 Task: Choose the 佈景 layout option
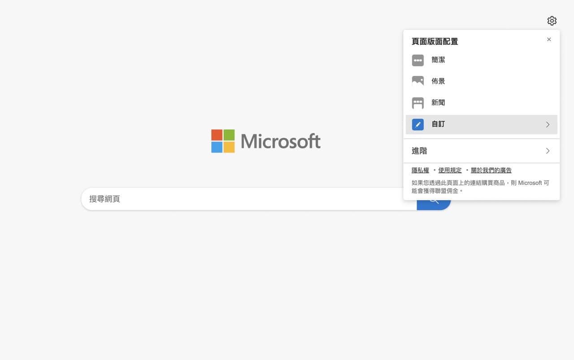coord(481,81)
